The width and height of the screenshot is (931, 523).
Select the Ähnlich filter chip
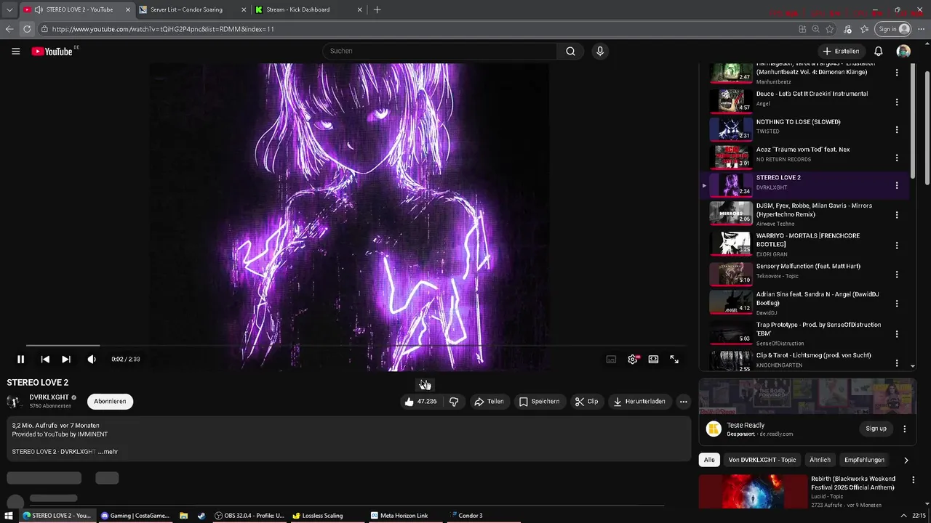[x=820, y=460]
